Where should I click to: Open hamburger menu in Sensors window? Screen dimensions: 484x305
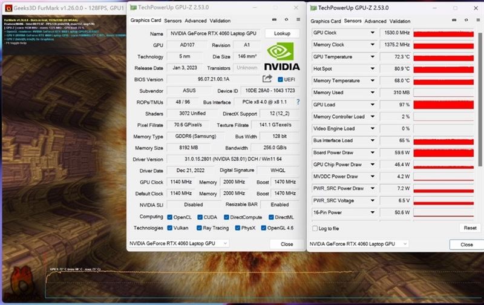click(478, 20)
